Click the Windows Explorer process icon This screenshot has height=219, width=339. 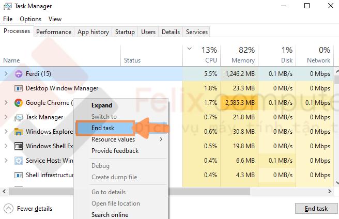coord(18,132)
